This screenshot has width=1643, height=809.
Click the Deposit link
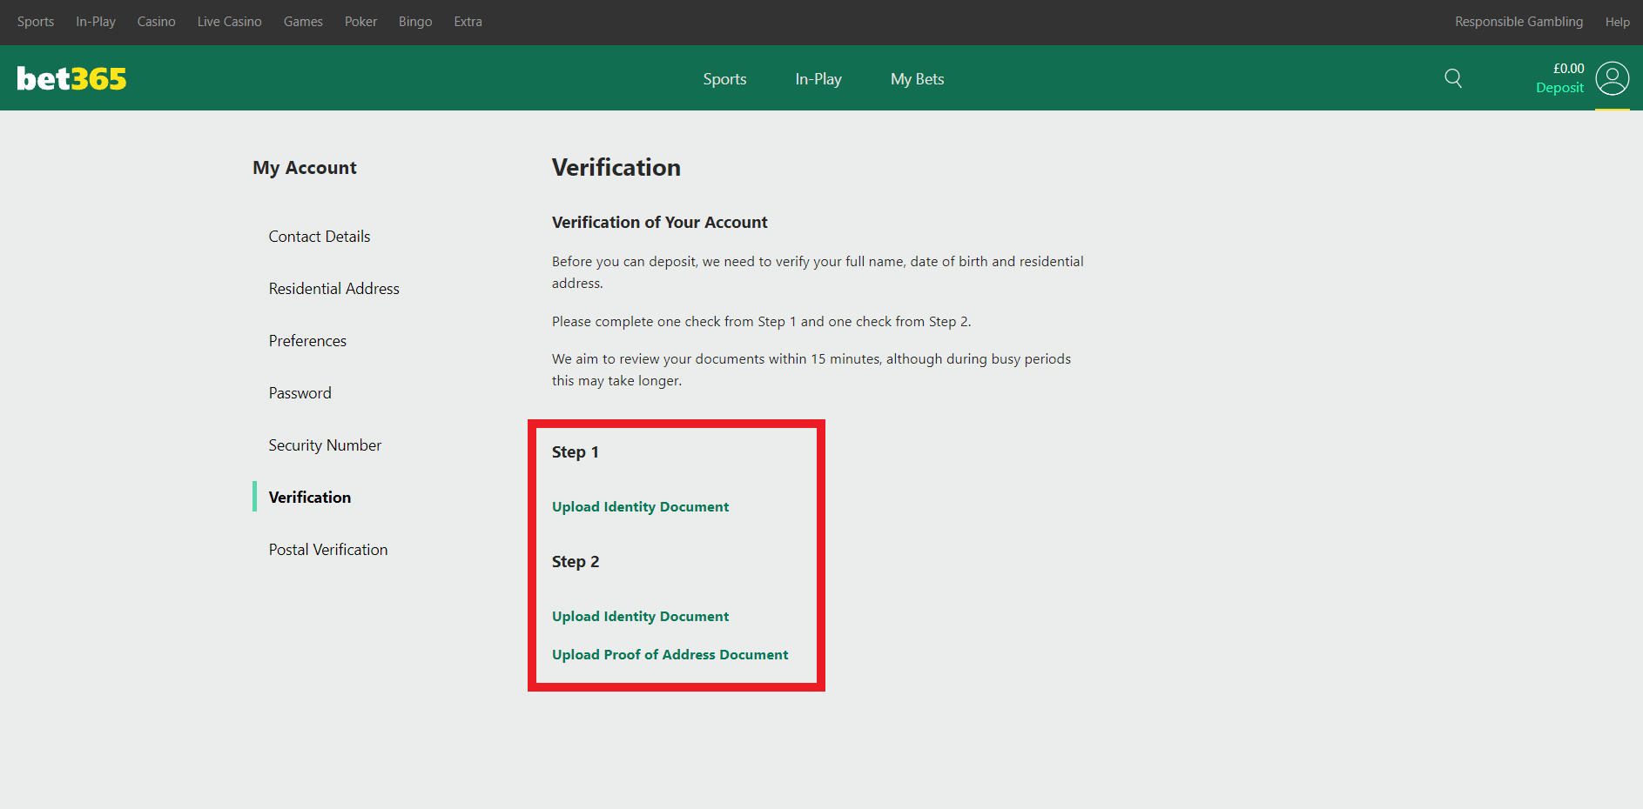coord(1560,88)
